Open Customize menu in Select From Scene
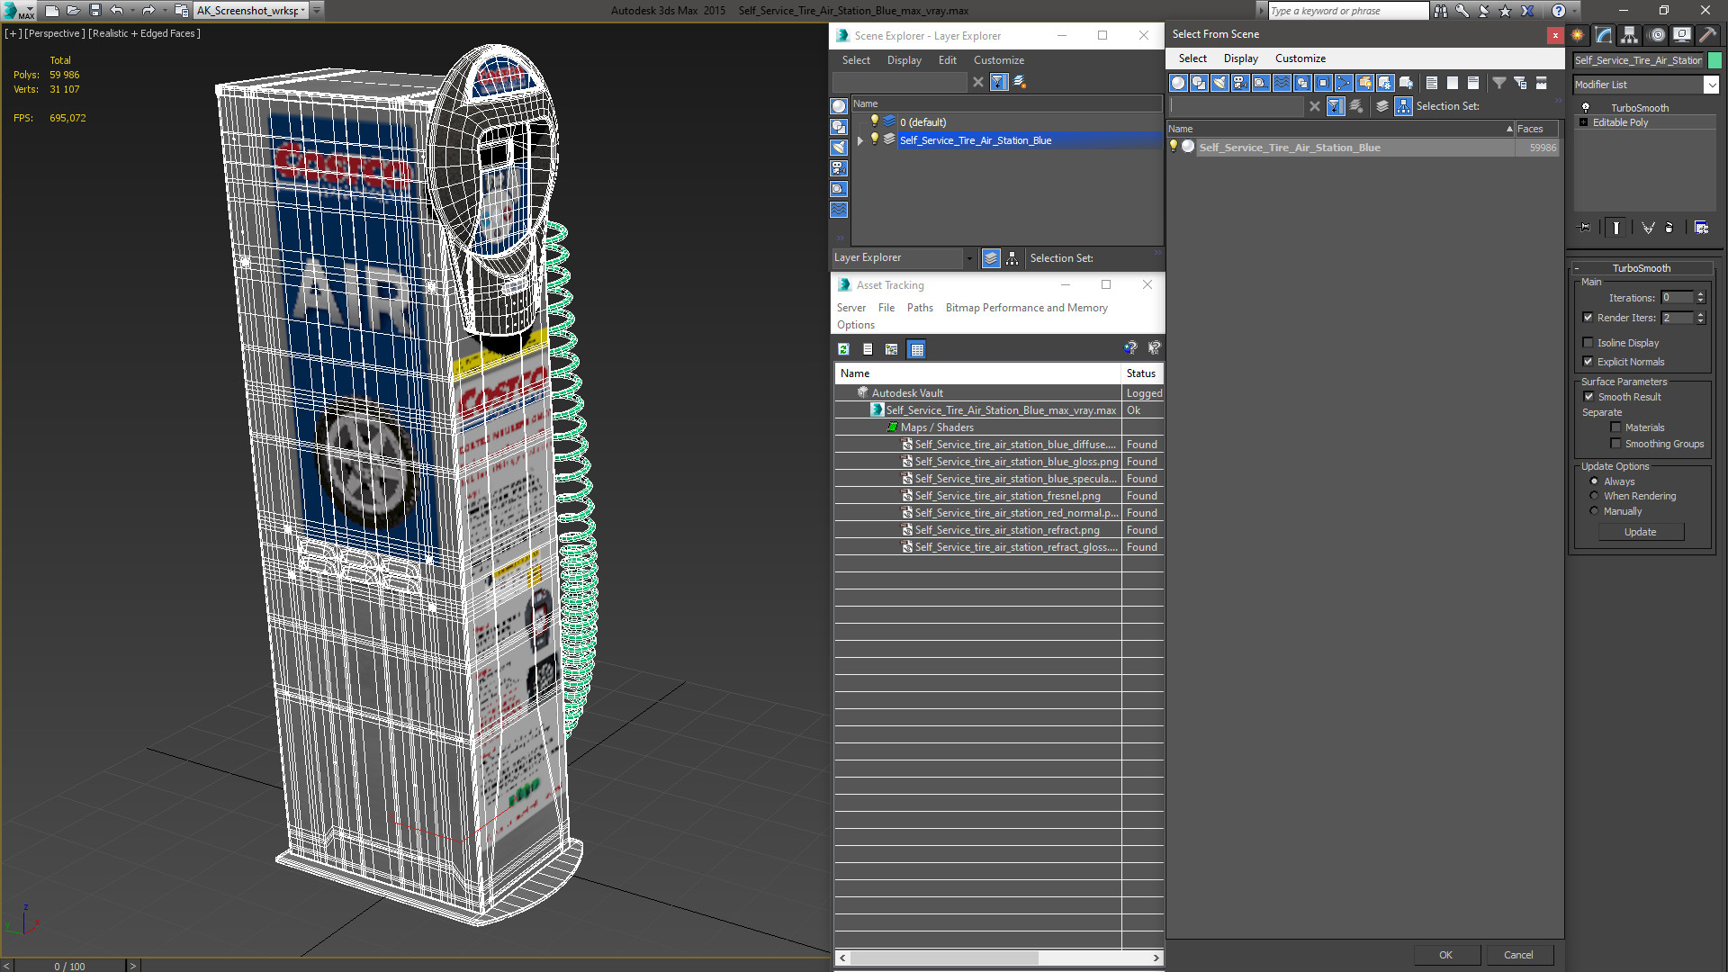 click(1300, 58)
